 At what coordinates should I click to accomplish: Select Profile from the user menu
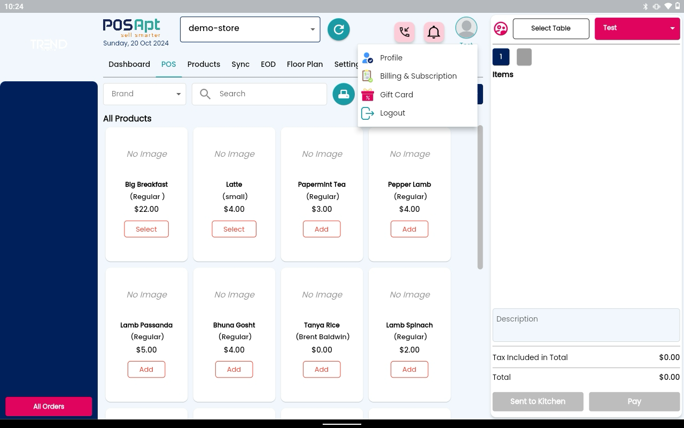[x=417, y=58]
